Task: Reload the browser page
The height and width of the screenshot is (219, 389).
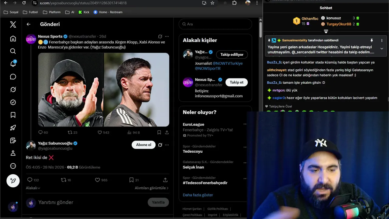Action: (24, 3)
